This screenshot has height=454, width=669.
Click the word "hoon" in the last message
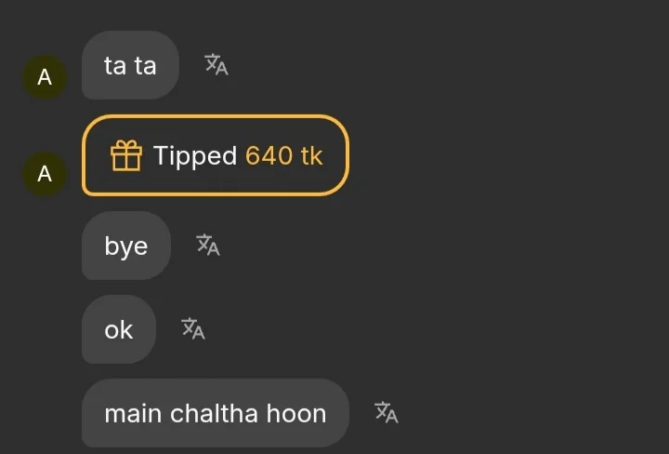pos(296,413)
